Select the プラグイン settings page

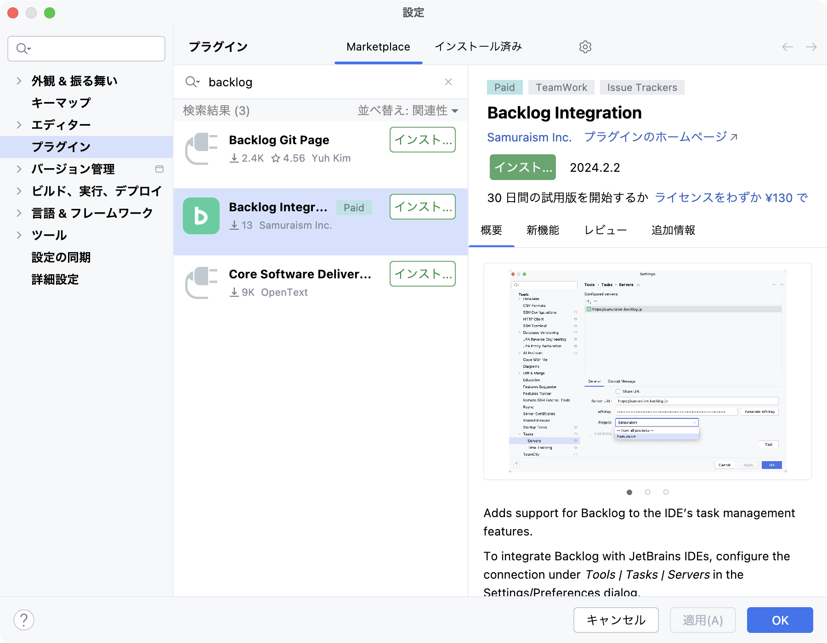click(x=86, y=147)
